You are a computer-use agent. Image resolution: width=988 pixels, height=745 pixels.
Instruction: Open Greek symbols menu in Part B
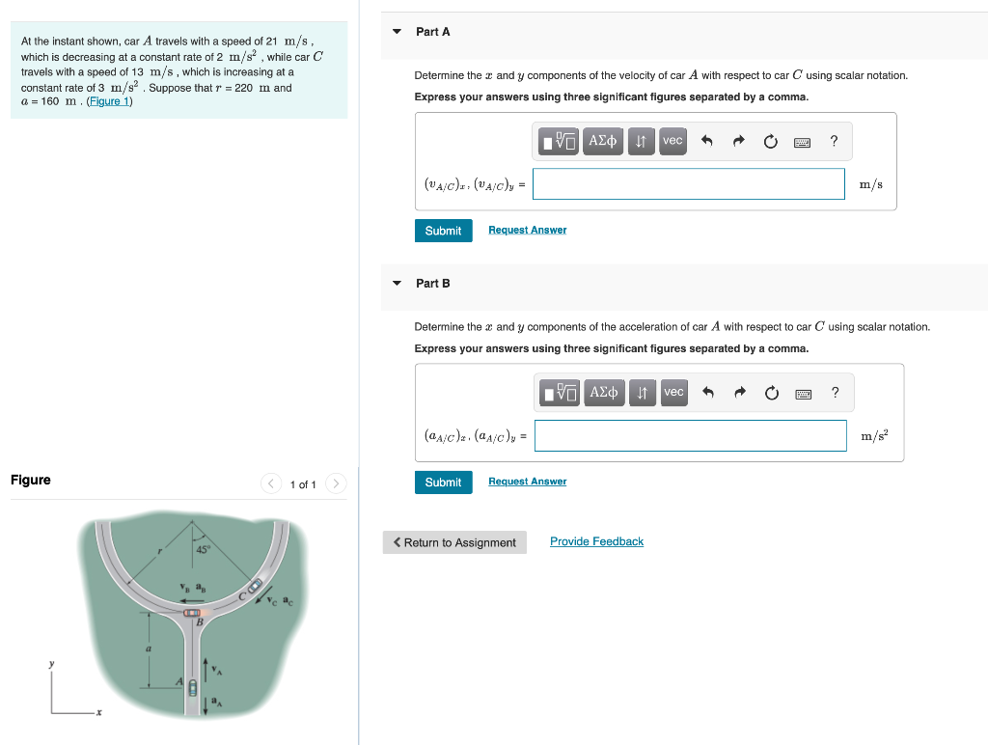click(604, 393)
